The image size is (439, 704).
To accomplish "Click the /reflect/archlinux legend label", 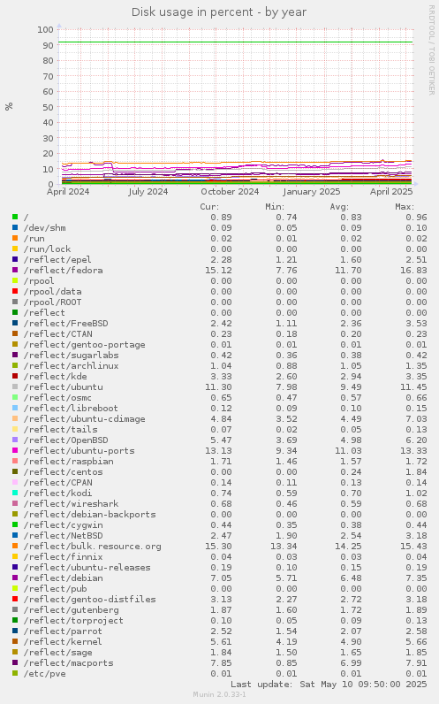I will 72,366.
